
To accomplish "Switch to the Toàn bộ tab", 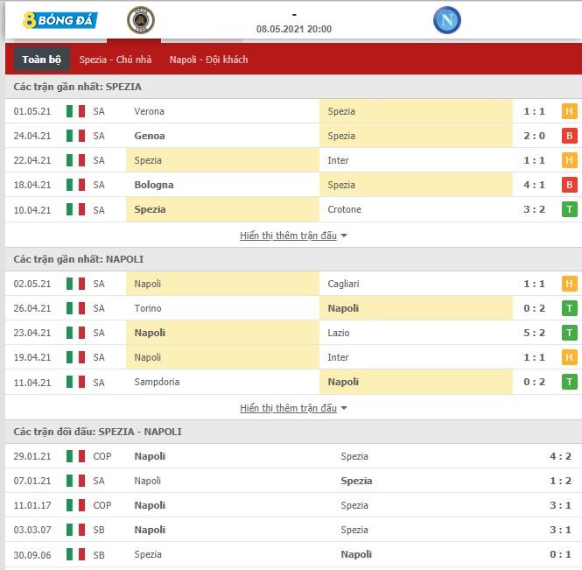I will [42, 60].
